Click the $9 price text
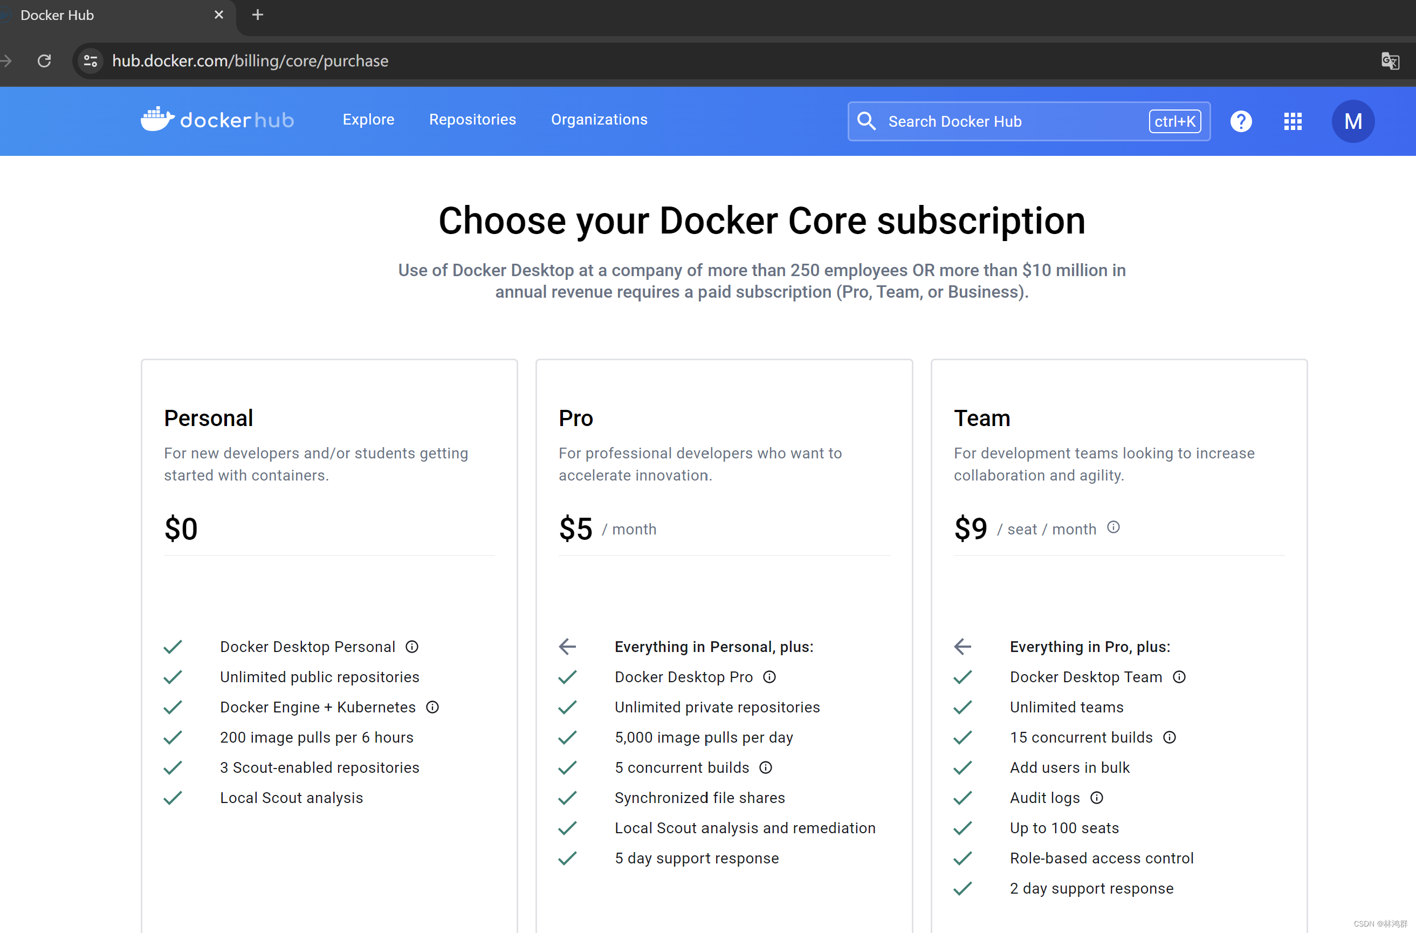Viewport: 1416px width, 933px height. [971, 529]
